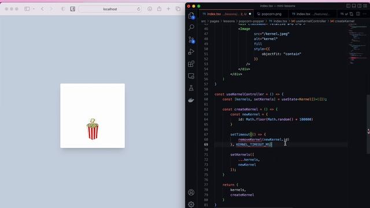Click the createKernel breadcrumb

[342, 21]
